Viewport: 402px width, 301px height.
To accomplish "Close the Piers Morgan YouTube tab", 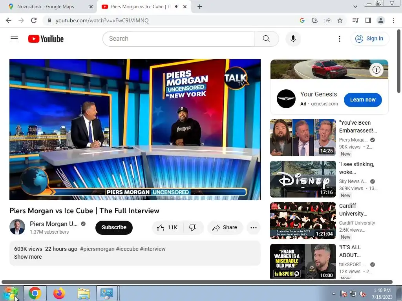I will tap(185, 7).
